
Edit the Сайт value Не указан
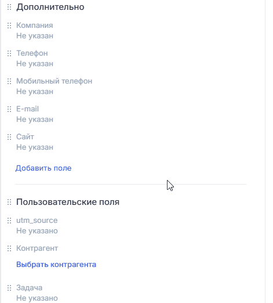coord(35,147)
